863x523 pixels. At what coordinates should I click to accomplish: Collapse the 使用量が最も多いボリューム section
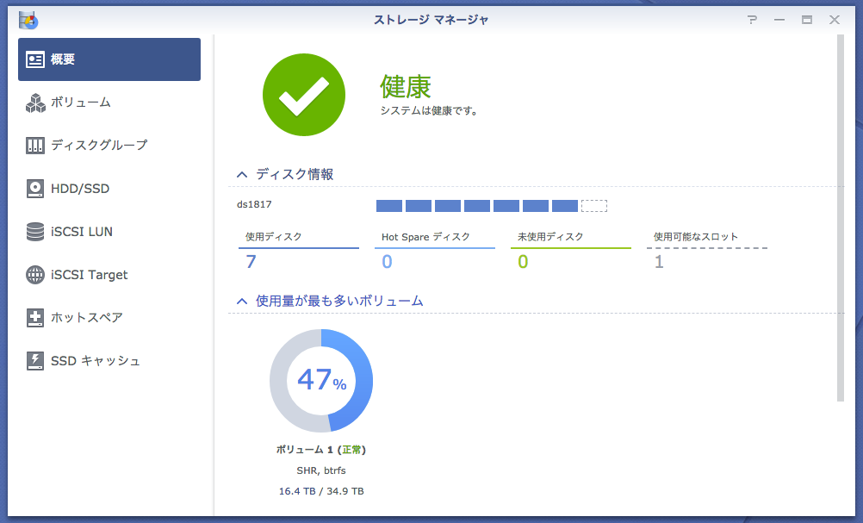(241, 301)
